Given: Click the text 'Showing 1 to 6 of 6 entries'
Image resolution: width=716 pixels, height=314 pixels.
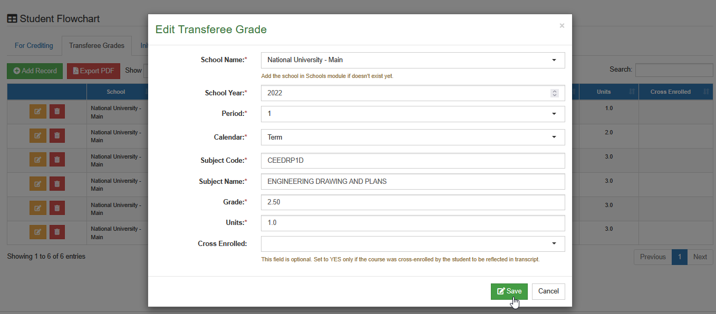Looking at the screenshot, I should click(x=46, y=257).
